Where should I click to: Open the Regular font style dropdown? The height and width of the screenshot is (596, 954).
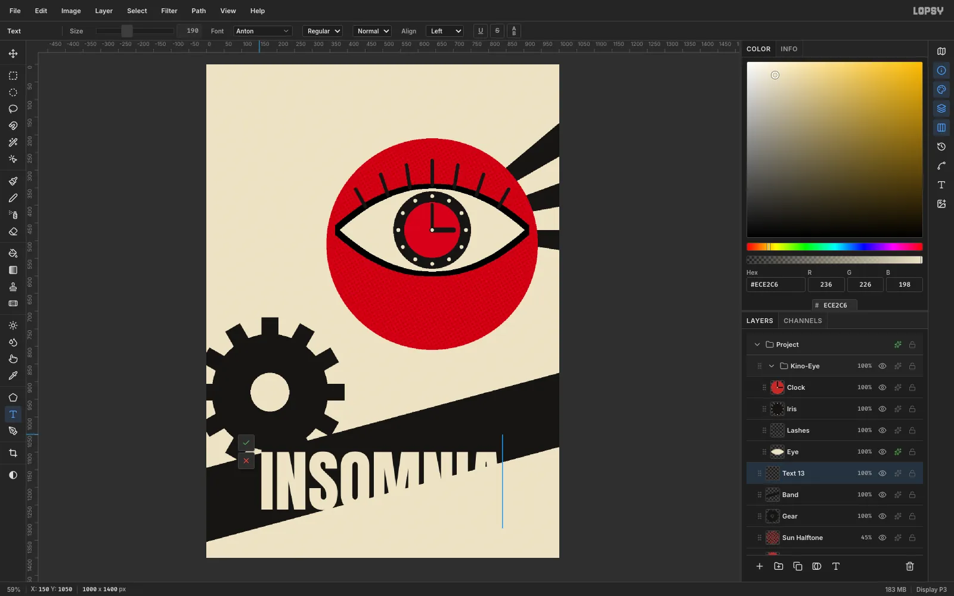point(323,31)
